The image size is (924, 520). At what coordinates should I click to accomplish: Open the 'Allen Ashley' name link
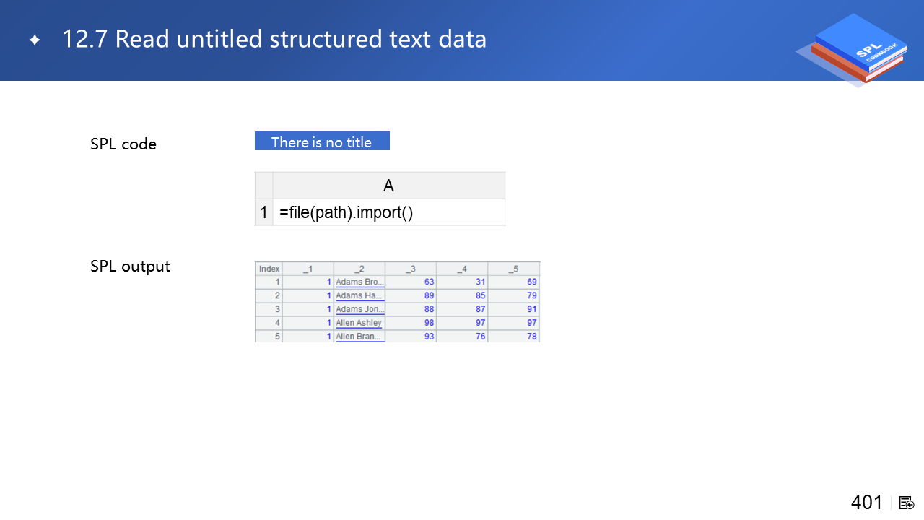[x=359, y=323]
